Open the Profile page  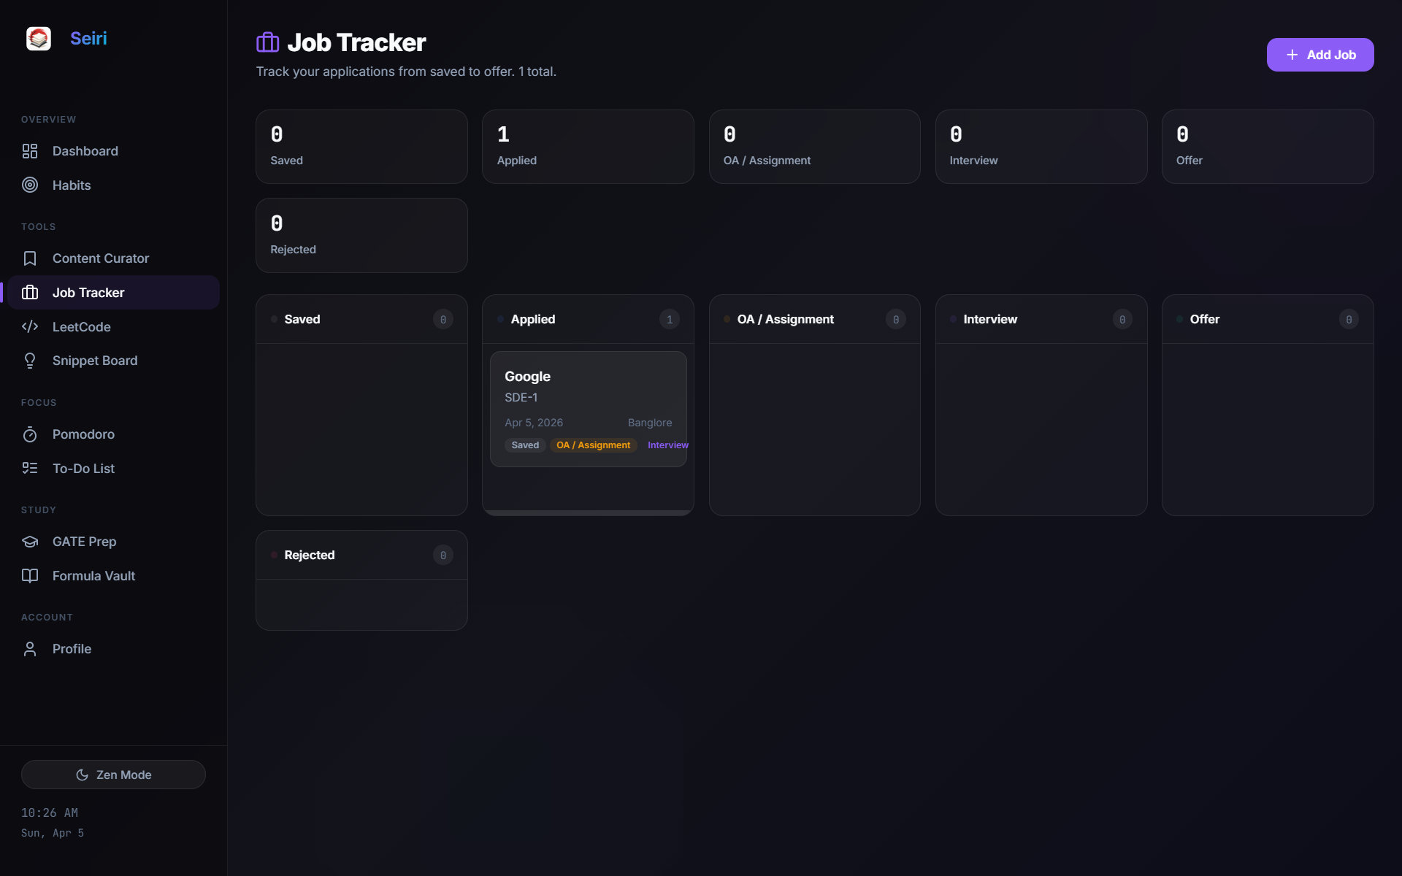pos(72,649)
